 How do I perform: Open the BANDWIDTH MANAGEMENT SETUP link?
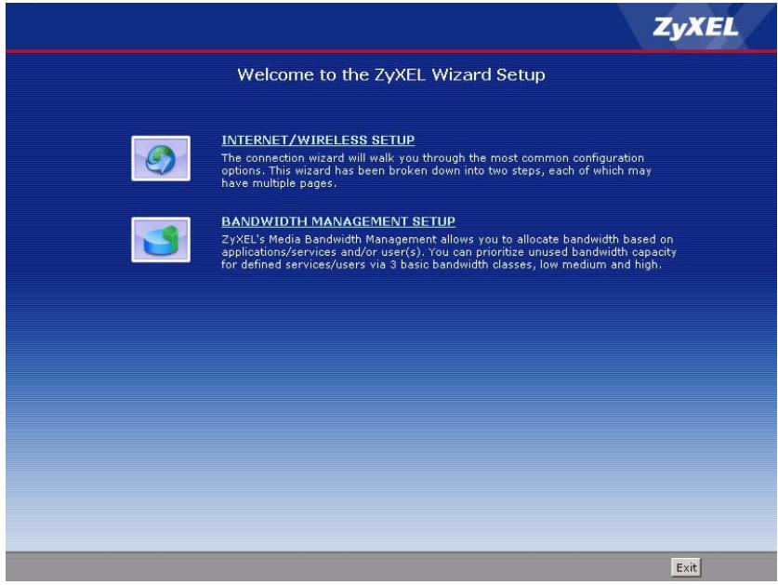[338, 221]
